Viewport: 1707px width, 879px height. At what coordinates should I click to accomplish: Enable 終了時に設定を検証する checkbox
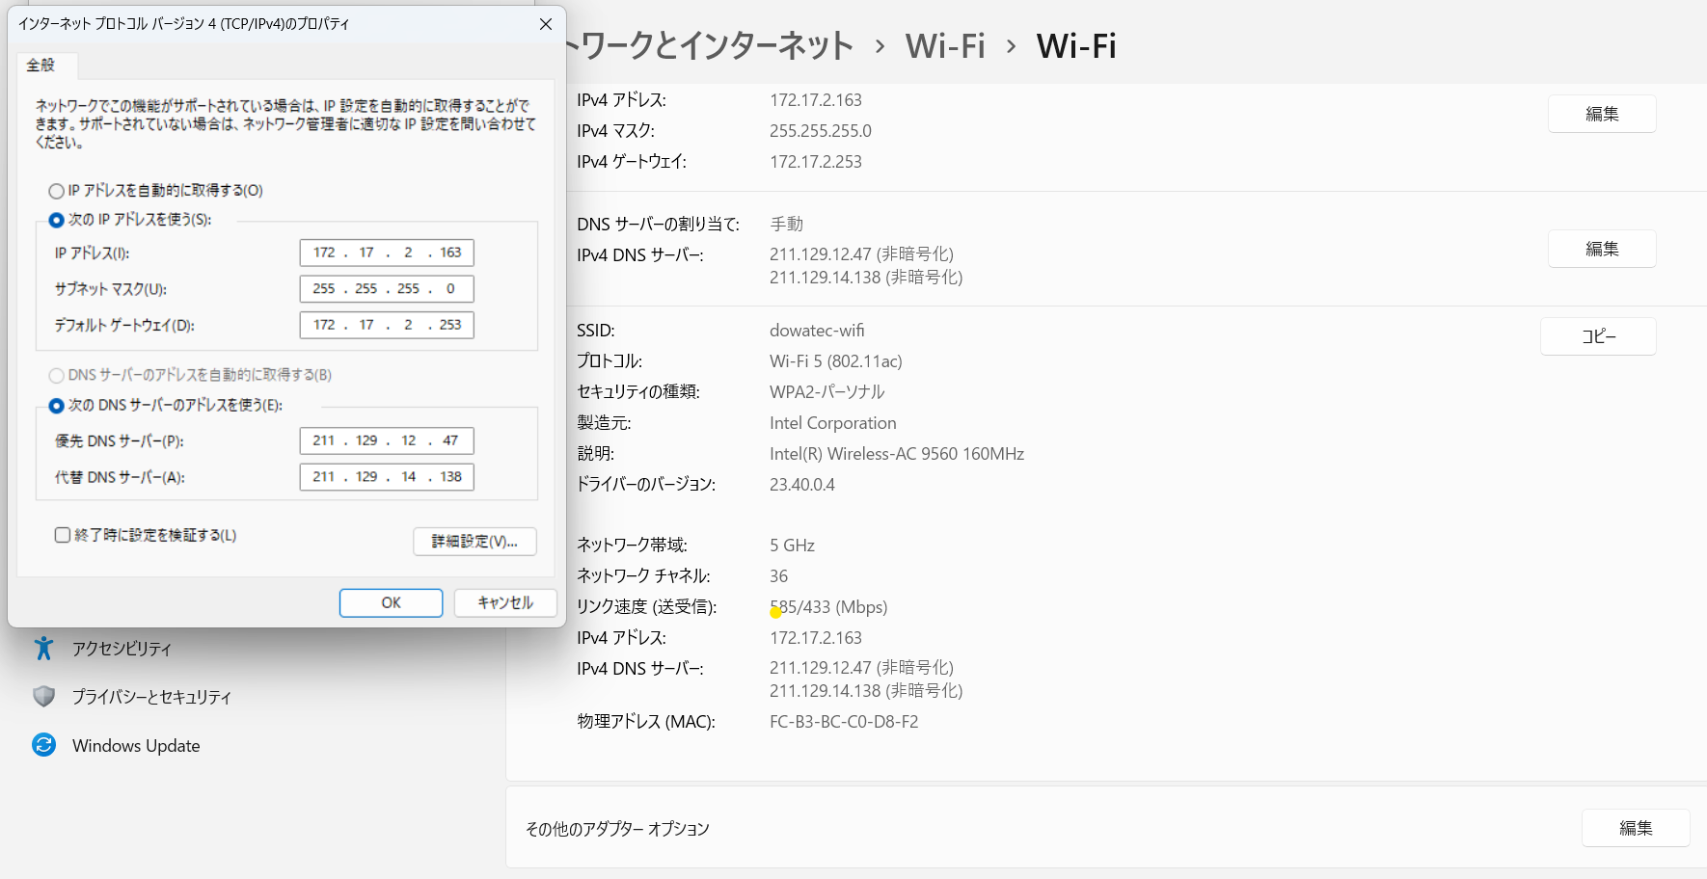point(62,535)
